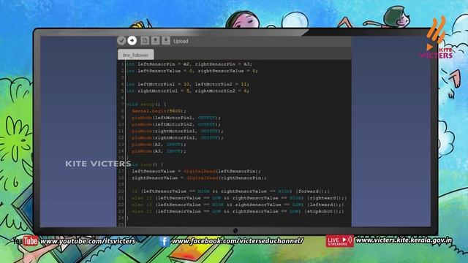Click pinMode(leftMotorPin1, OUTPUT) line

click(x=176, y=118)
